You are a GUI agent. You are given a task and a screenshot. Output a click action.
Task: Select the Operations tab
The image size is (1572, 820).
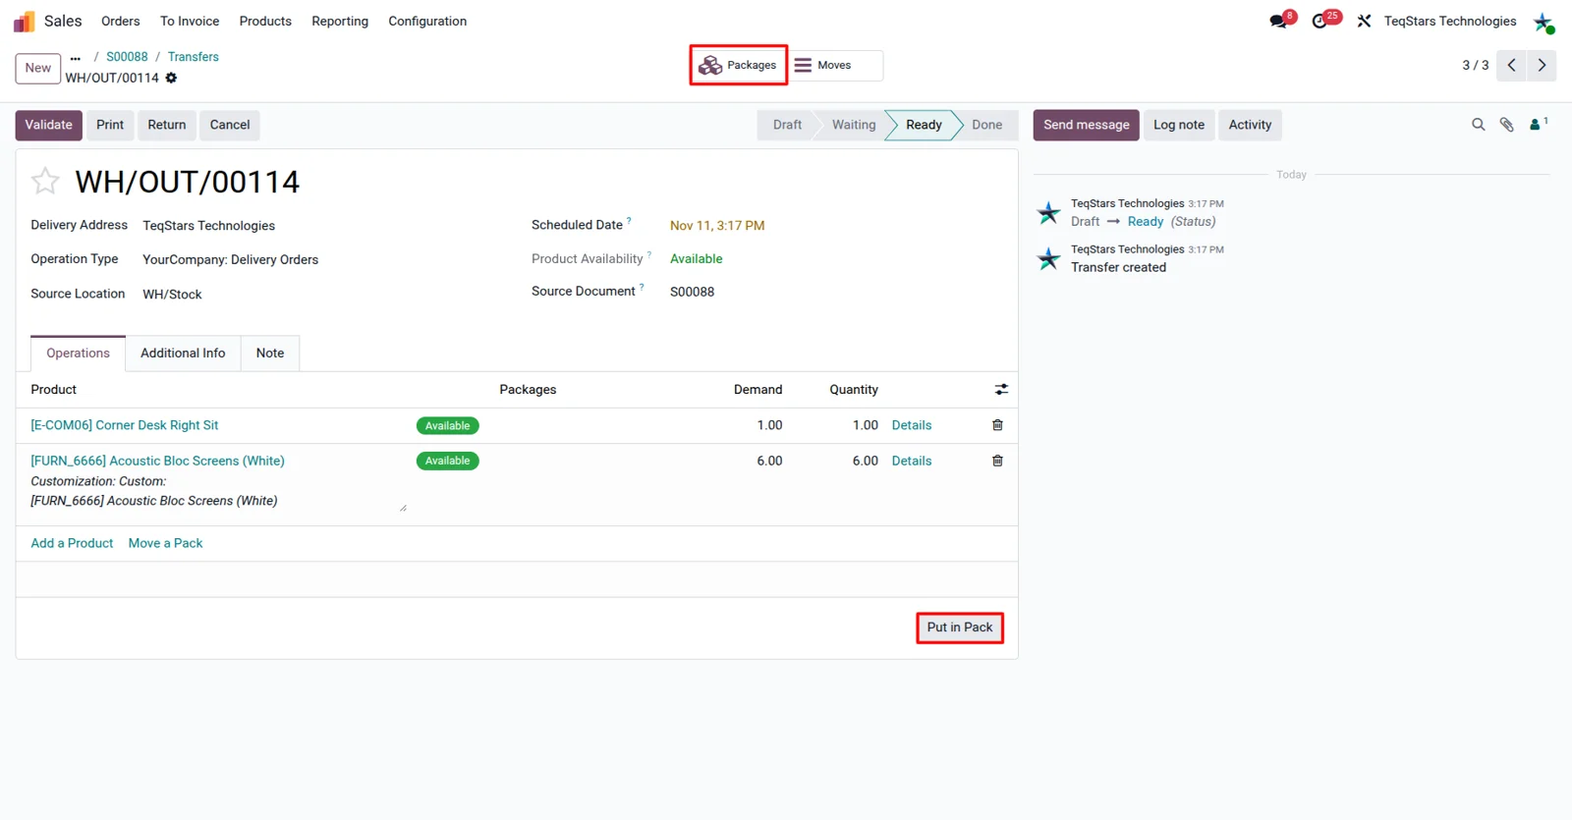pyautogui.click(x=79, y=354)
